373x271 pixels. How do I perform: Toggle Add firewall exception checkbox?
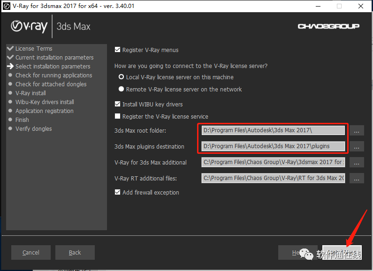tap(117, 192)
